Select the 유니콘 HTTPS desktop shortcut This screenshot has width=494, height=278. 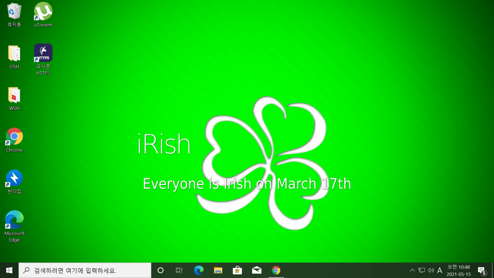(43, 60)
